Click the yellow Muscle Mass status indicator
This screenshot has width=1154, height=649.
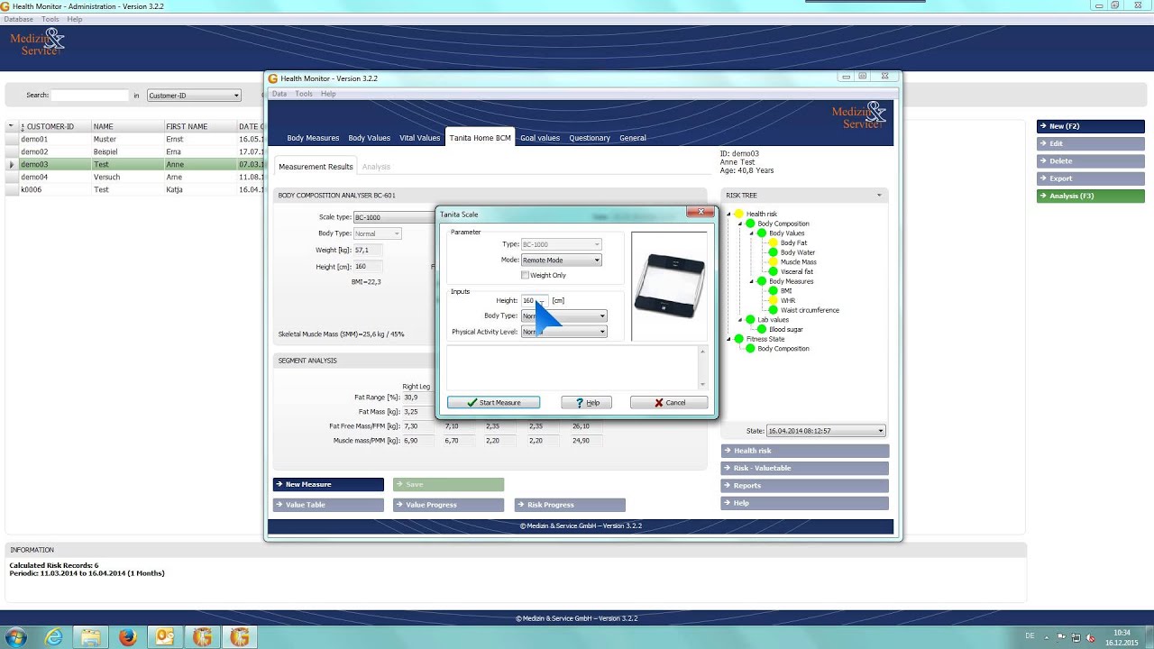(773, 262)
